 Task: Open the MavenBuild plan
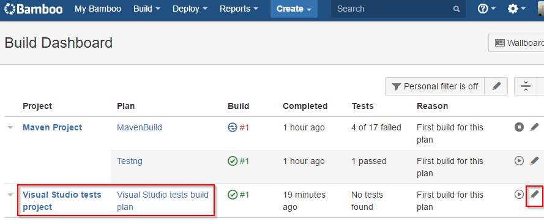(140, 127)
